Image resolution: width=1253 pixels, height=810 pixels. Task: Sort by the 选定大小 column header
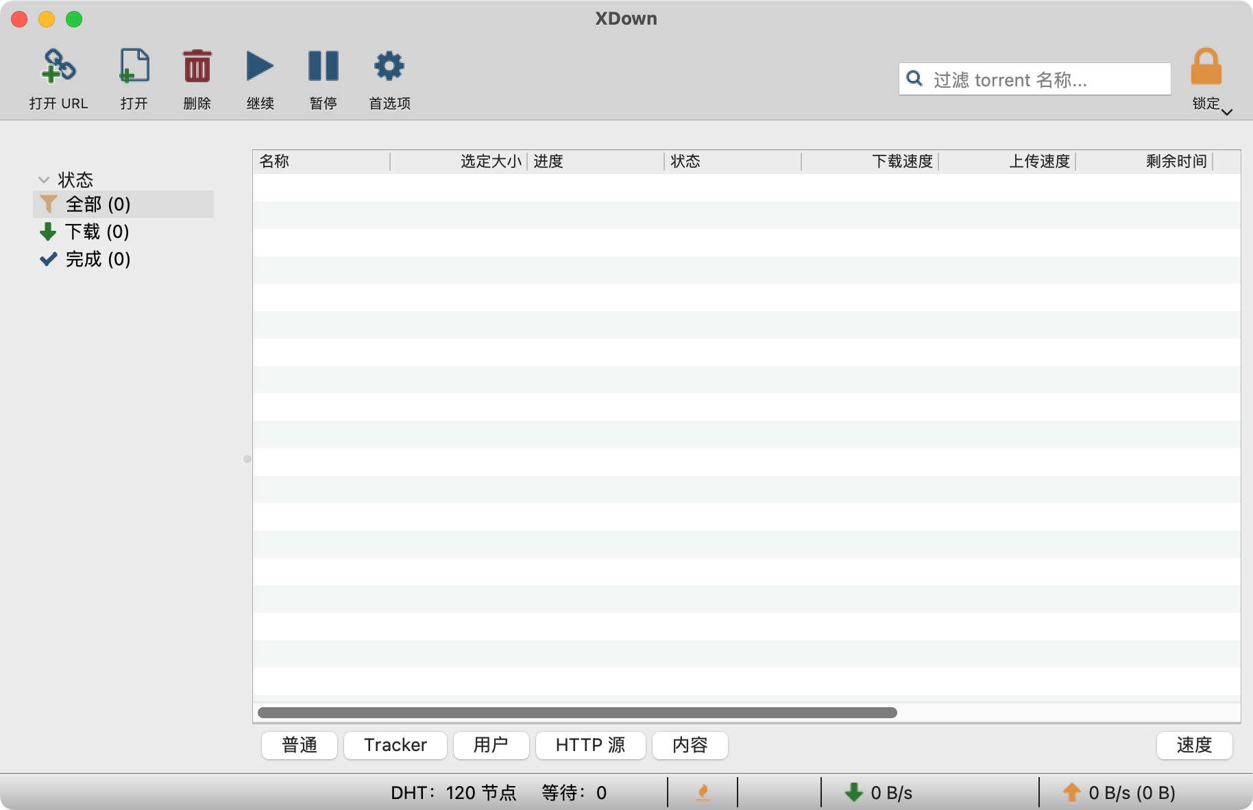(459, 161)
